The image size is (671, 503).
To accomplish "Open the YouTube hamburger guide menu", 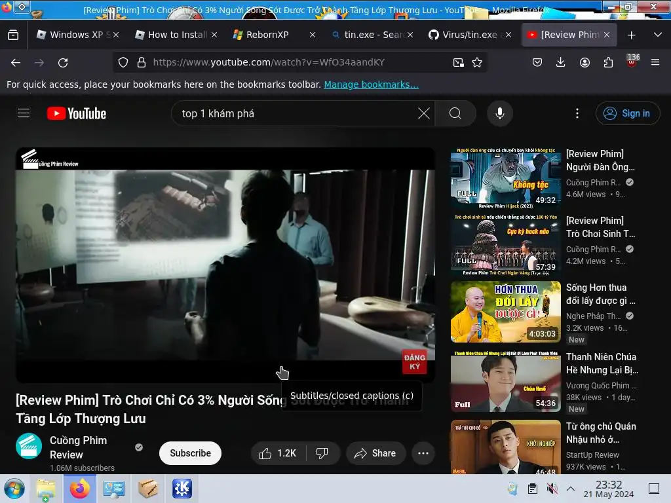I will pyautogui.click(x=24, y=113).
